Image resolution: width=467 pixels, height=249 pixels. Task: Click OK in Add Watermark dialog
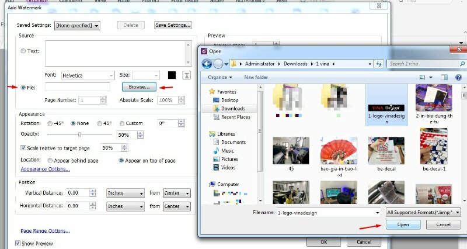(x=324, y=242)
